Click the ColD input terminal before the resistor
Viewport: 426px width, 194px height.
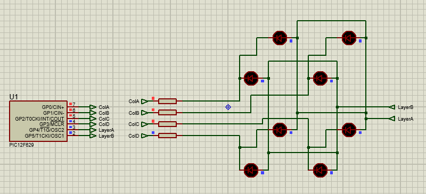pyautogui.click(x=145, y=136)
